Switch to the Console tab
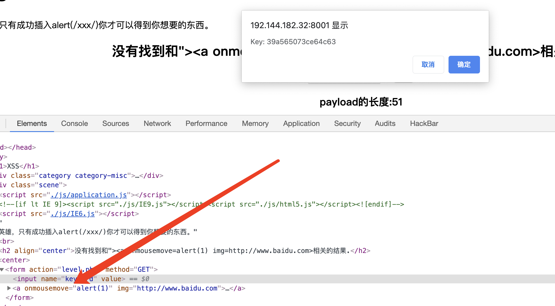The width and height of the screenshot is (555, 306). (x=74, y=123)
